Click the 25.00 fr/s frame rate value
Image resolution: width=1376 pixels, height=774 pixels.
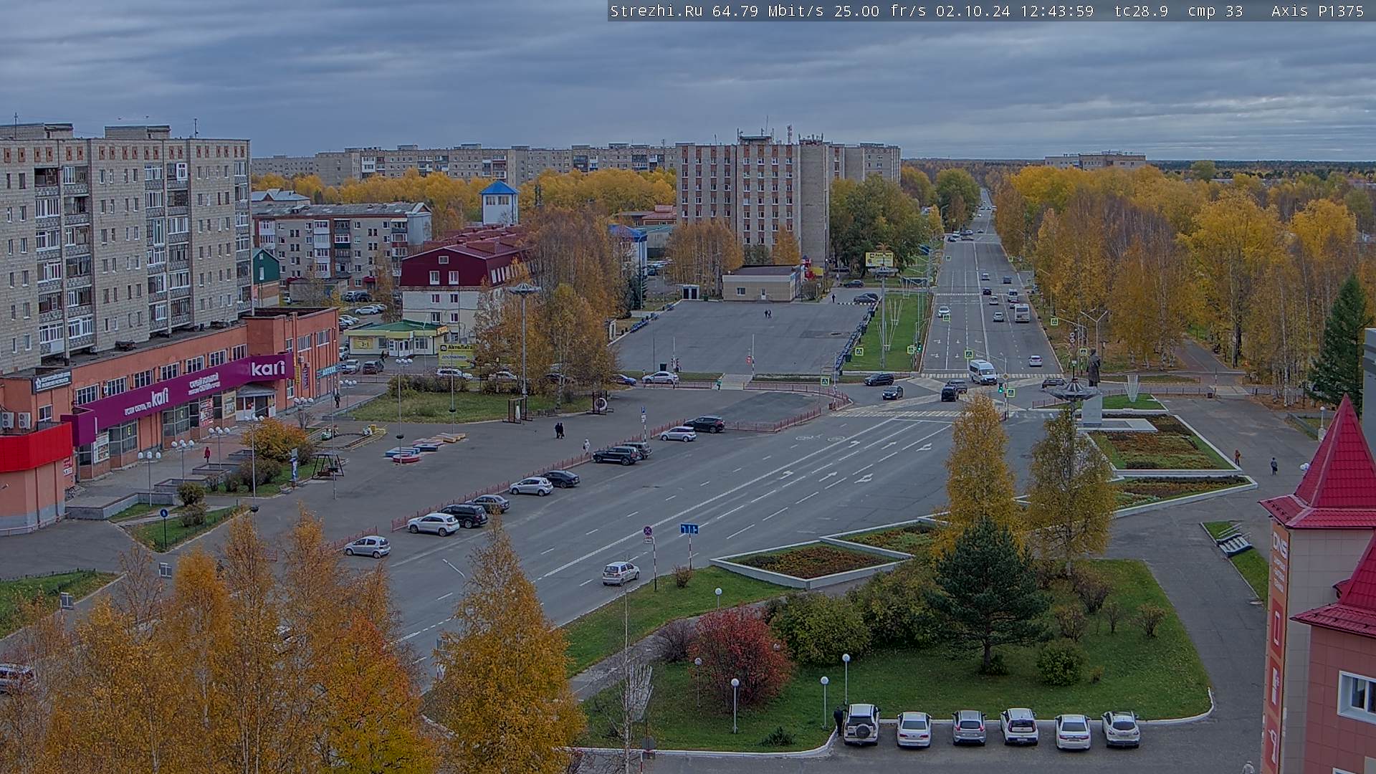pyautogui.click(x=881, y=11)
